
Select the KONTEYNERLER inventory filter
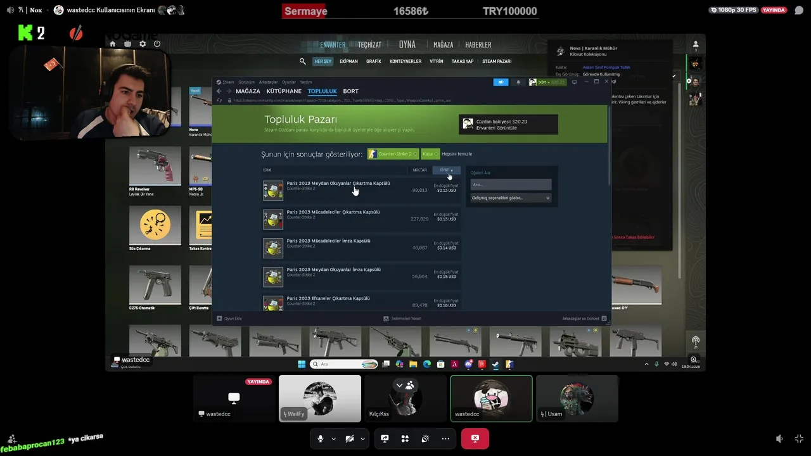point(405,61)
